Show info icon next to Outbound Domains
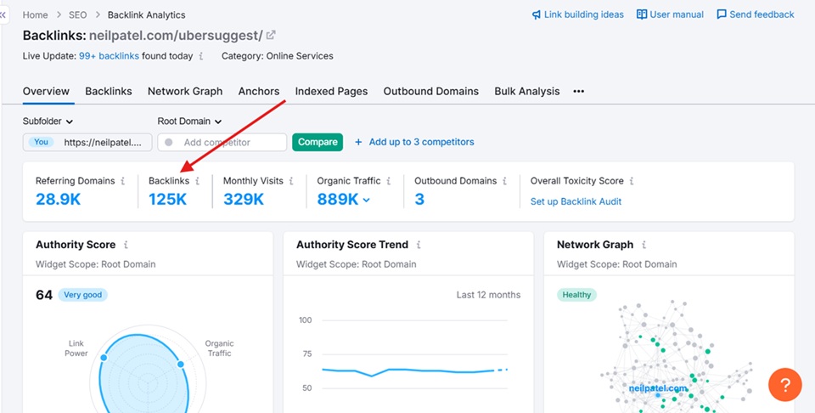The height and width of the screenshot is (413, 815). pos(504,181)
